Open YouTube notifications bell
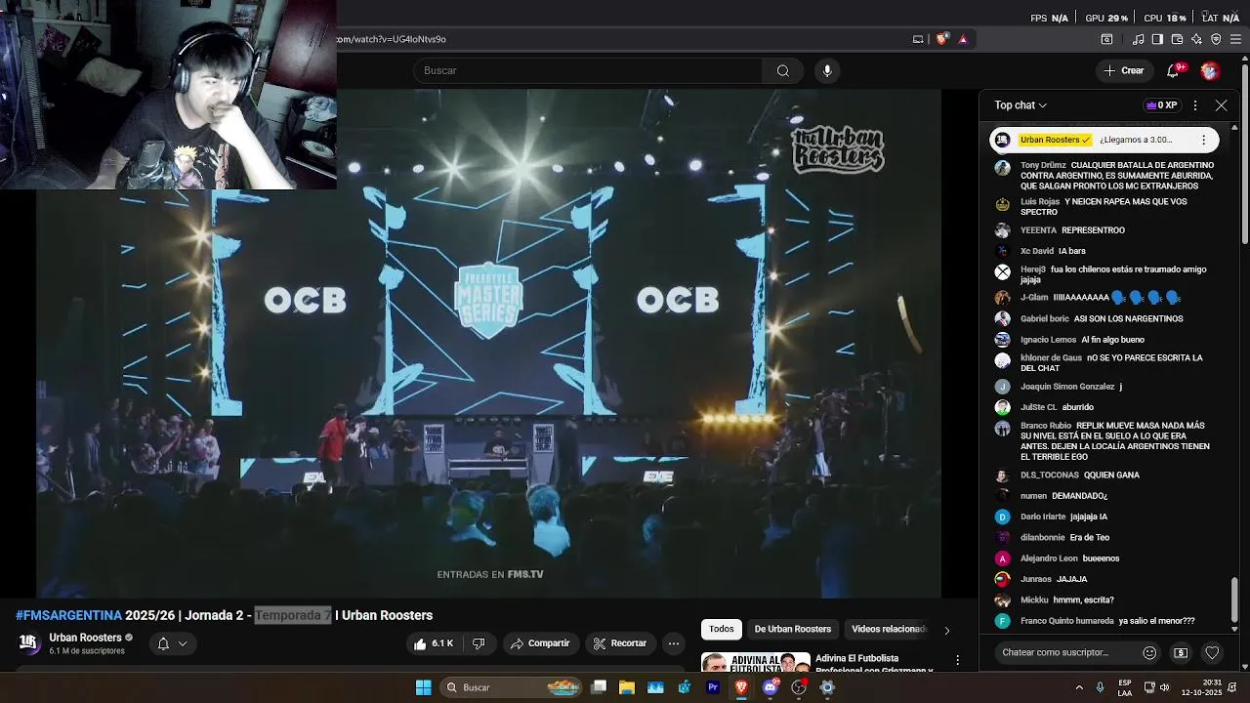 click(x=1173, y=70)
